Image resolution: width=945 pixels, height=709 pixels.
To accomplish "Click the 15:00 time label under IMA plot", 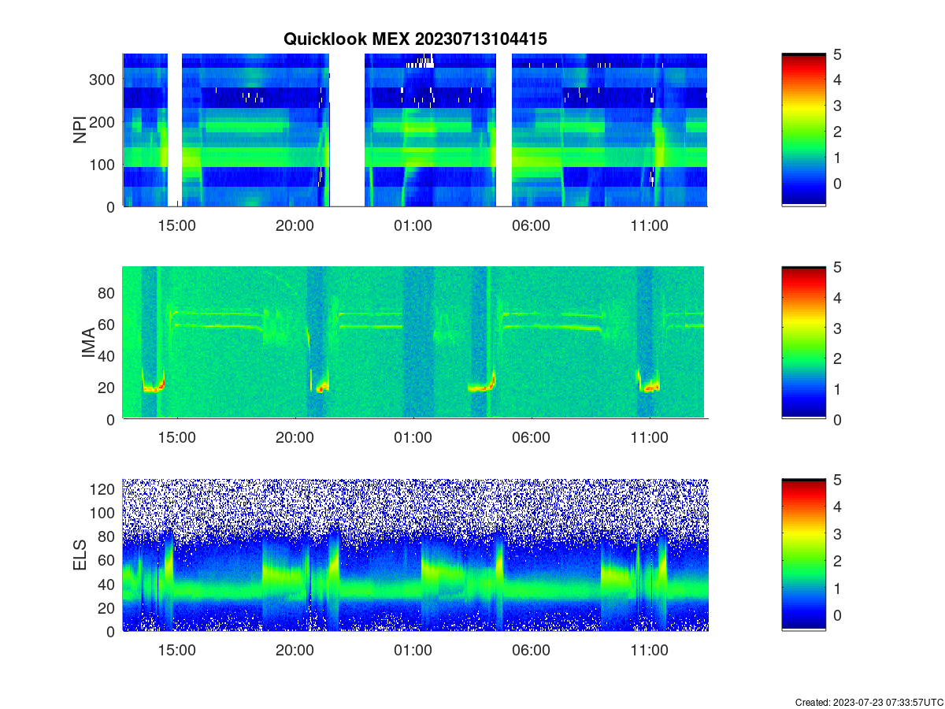I will (177, 438).
